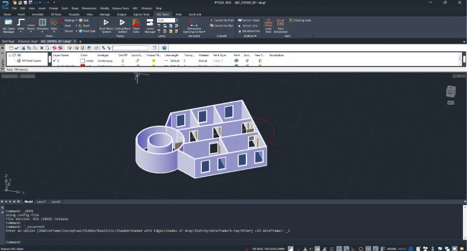
Task: Click the cut scissors icon in layer toolbar
Action: pyautogui.click(x=23, y=48)
